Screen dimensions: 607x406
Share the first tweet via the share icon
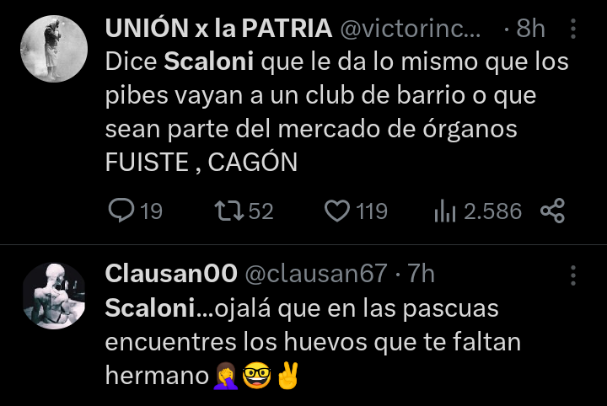tap(553, 211)
